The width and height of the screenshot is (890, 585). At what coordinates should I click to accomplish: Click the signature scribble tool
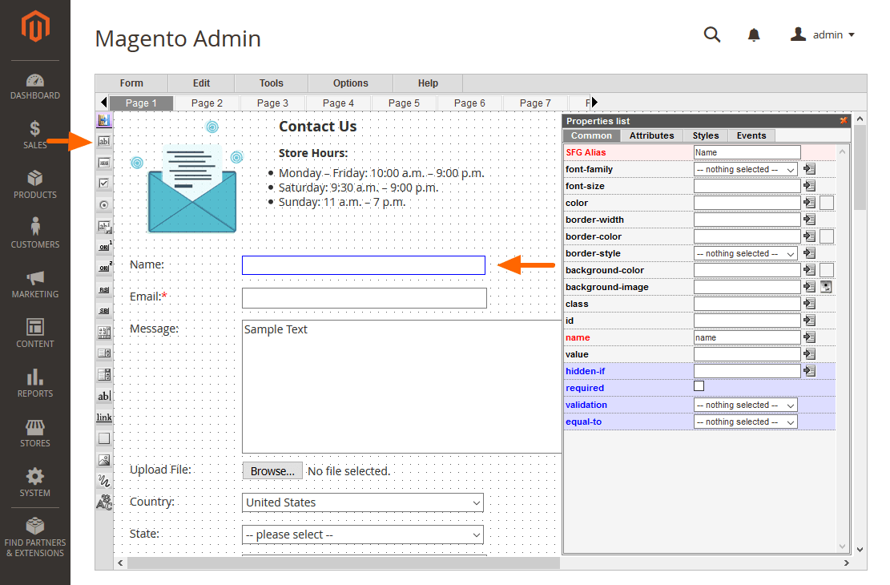pos(104,480)
